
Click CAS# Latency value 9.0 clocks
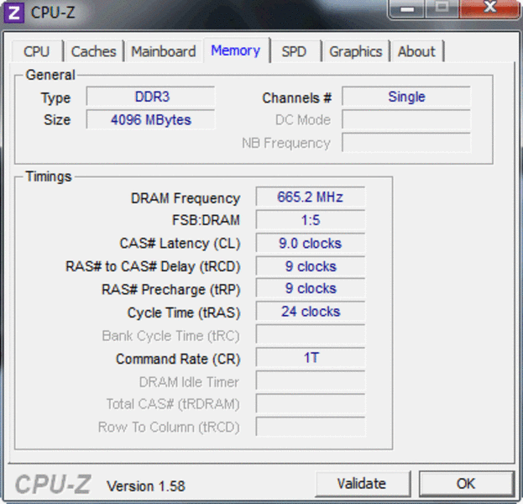click(x=311, y=243)
